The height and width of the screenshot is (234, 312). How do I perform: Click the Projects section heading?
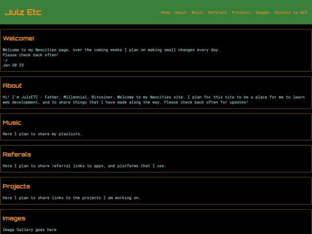tap(16, 187)
